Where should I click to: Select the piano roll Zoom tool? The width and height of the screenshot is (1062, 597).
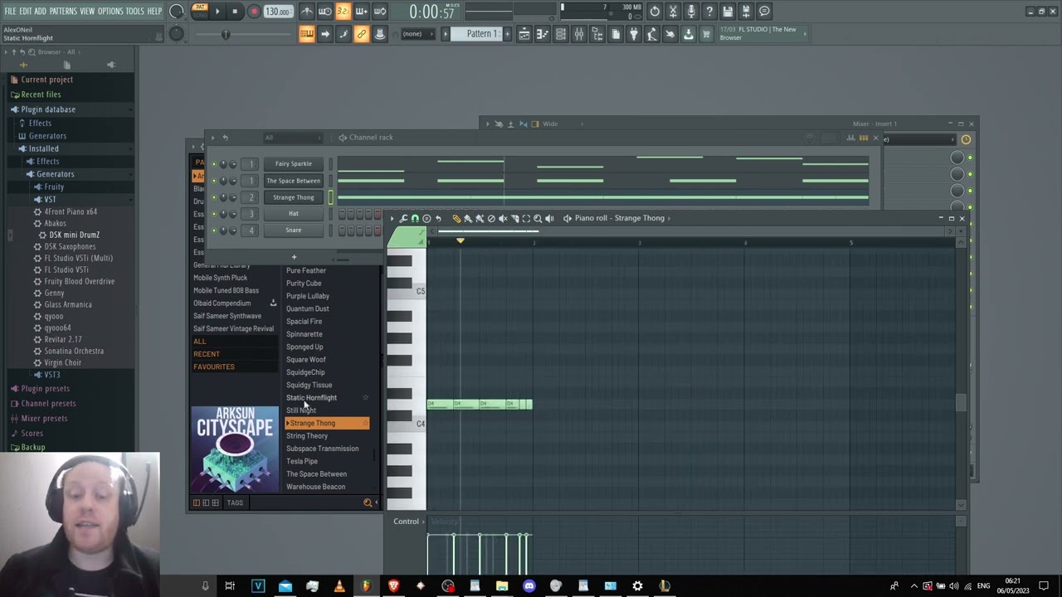point(538,218)
